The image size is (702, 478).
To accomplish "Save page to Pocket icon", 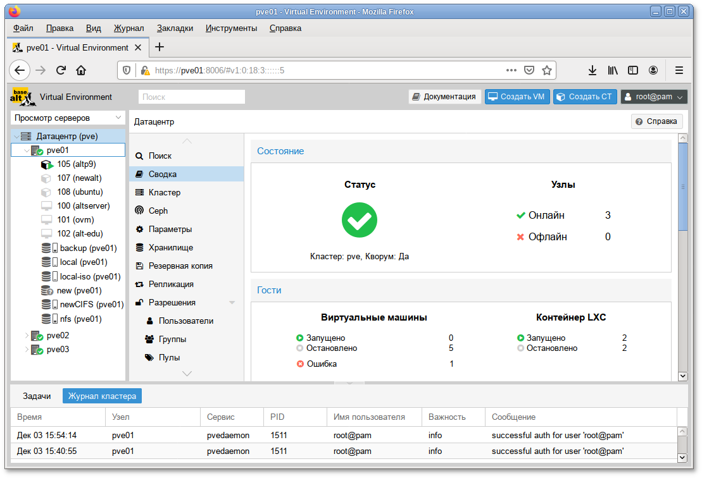I will tap(529, 70).
